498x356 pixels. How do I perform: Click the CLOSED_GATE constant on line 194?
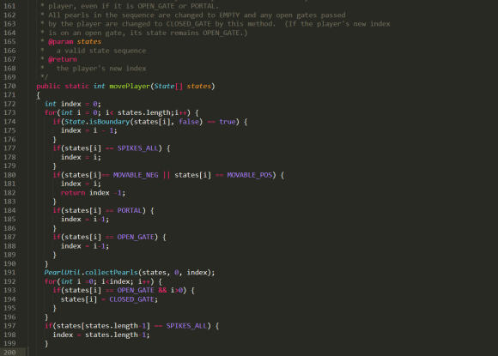(132, 299)
